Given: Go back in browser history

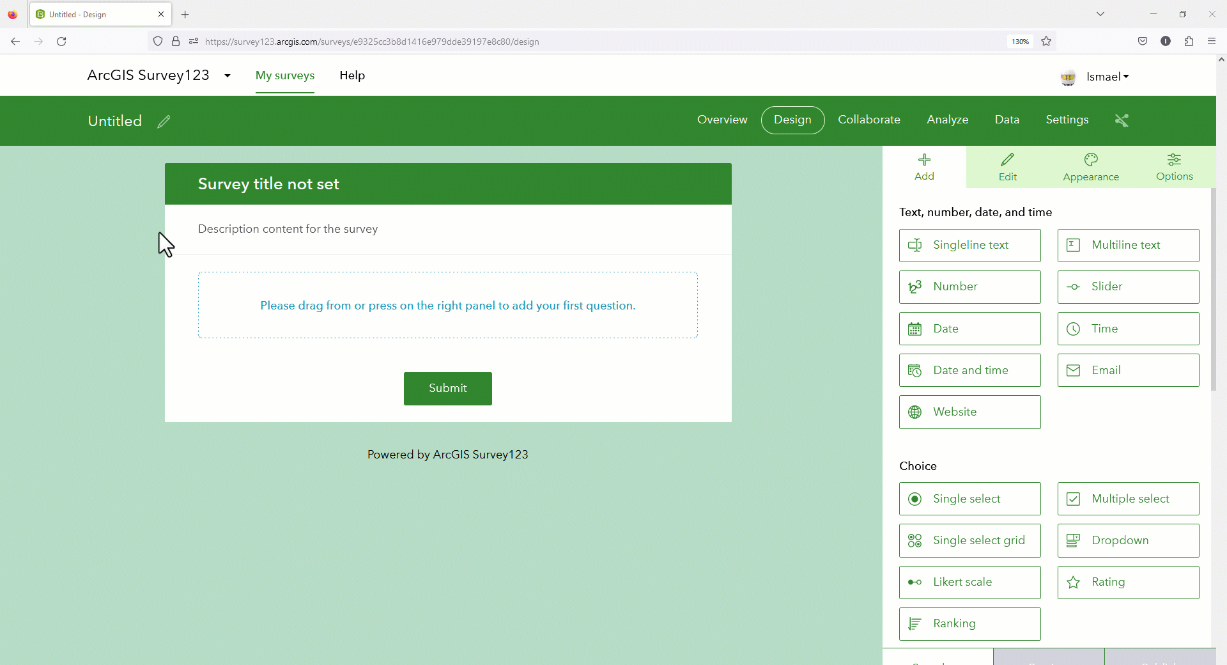Looking at the screenshot, I should [15, 42].
